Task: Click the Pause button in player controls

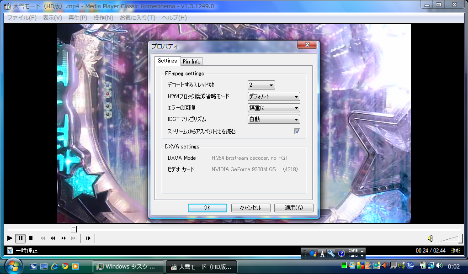Action: tap(20, 238)
